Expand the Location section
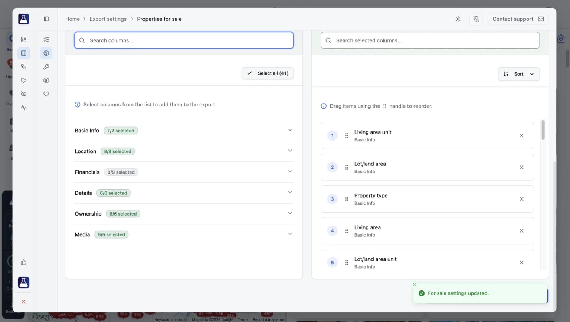This screenshot has height=322, width=570. point(184,151)
